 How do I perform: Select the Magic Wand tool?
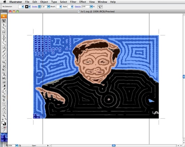tap(4, 28)
